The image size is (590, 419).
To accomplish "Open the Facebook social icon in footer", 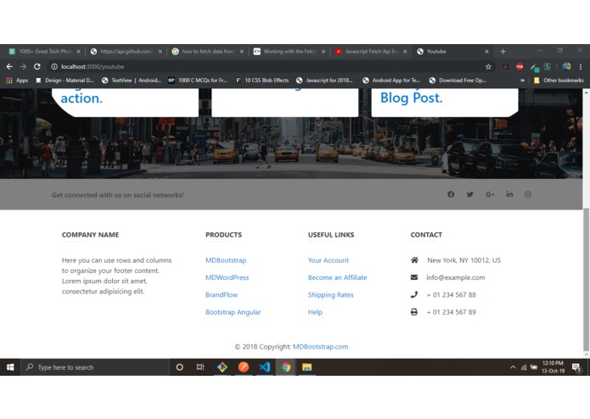I will (451, 194).
